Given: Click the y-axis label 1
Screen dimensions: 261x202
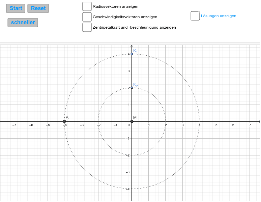Looking at the screenshot, I should click(x=129, y=105).
